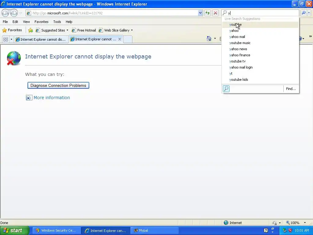The width and height of the screenshot is (313, 235).
Task: Open the tab list dropdown arrow
Action: tap(11, 39)
